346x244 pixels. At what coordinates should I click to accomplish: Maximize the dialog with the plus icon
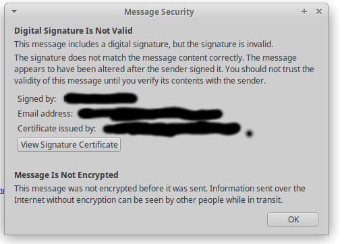click(x=304, y=11)
